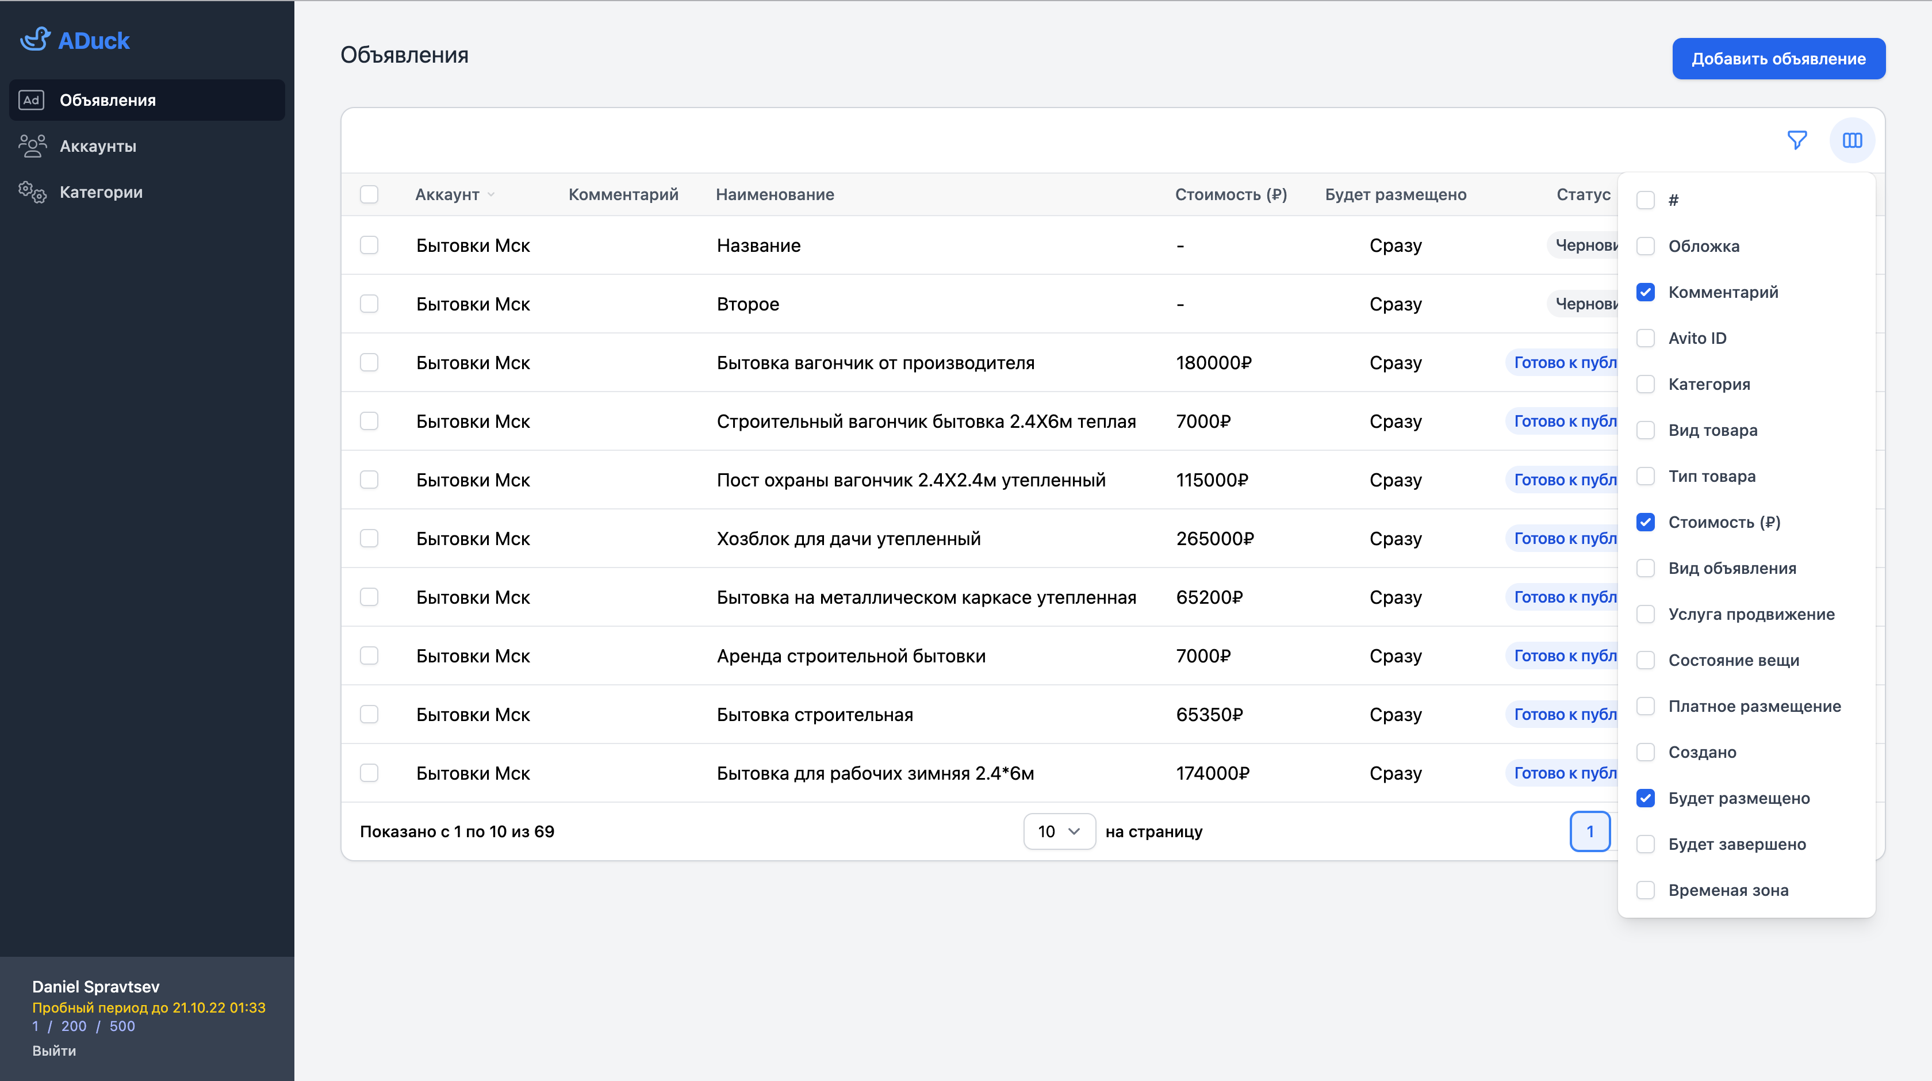The image size is (1932, 1081).
Task: Click the ADuck duck logo icon
Action: (x=34, y=39)
